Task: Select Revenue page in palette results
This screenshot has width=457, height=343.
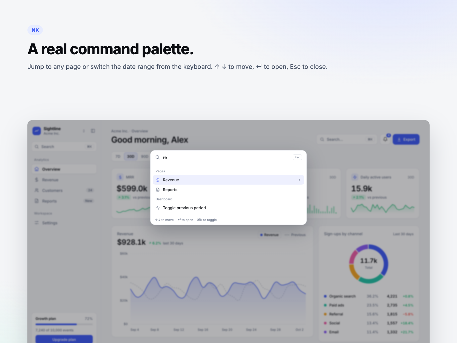Action: [228, 180]
